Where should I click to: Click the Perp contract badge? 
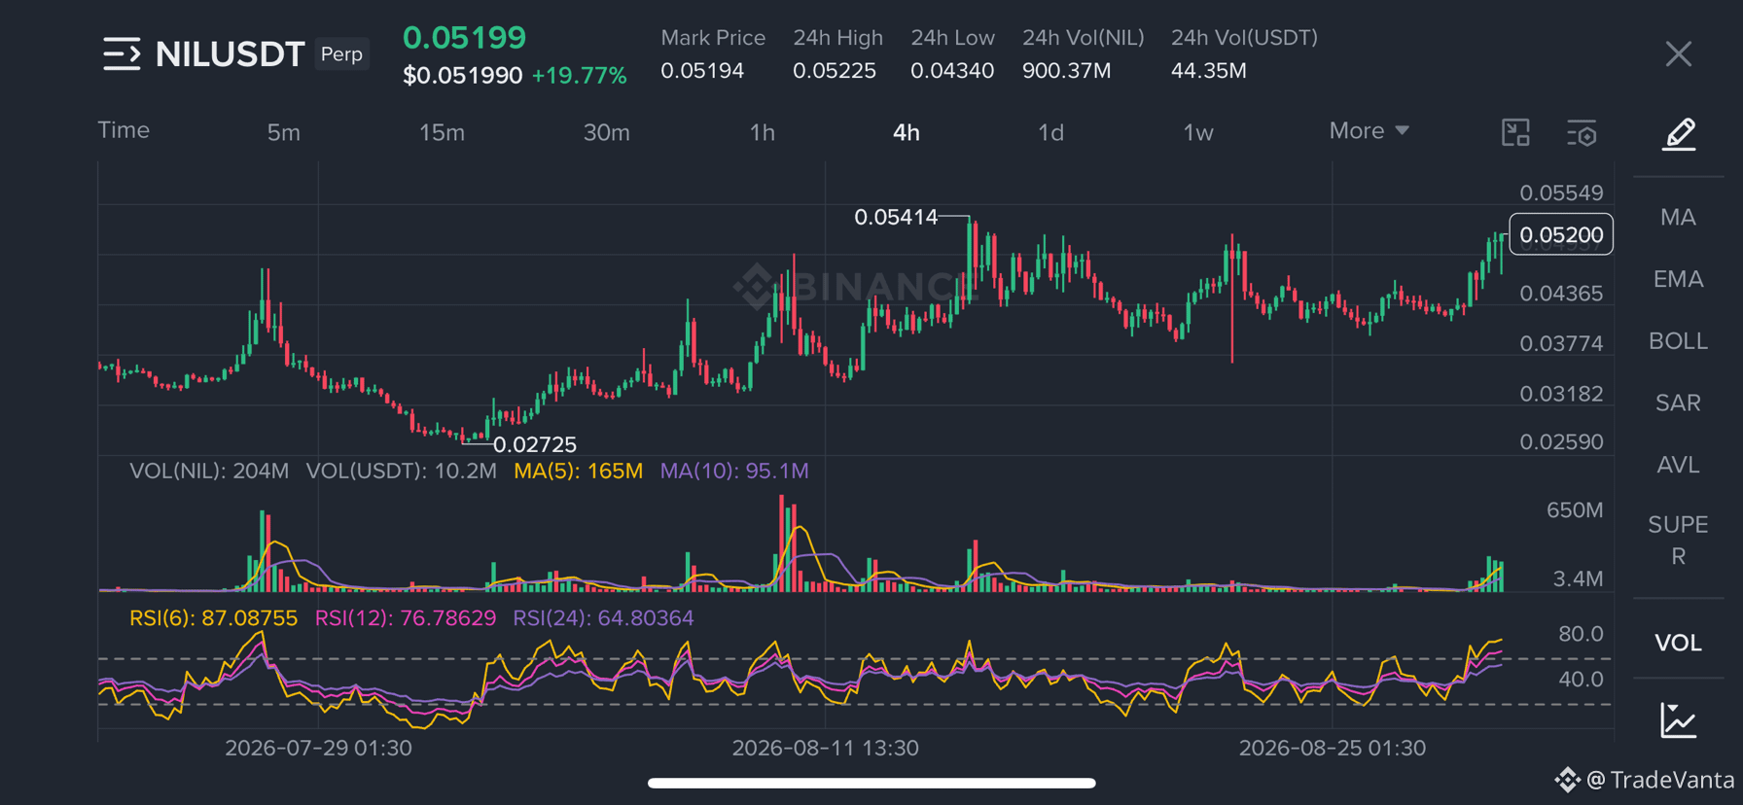click(x=341, y=53)
